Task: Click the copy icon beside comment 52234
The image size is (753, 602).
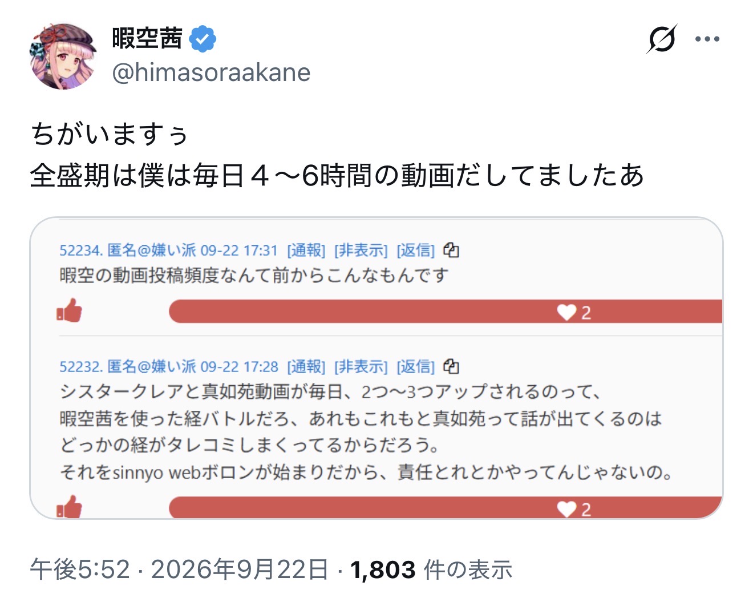Action: click(451, 250)
